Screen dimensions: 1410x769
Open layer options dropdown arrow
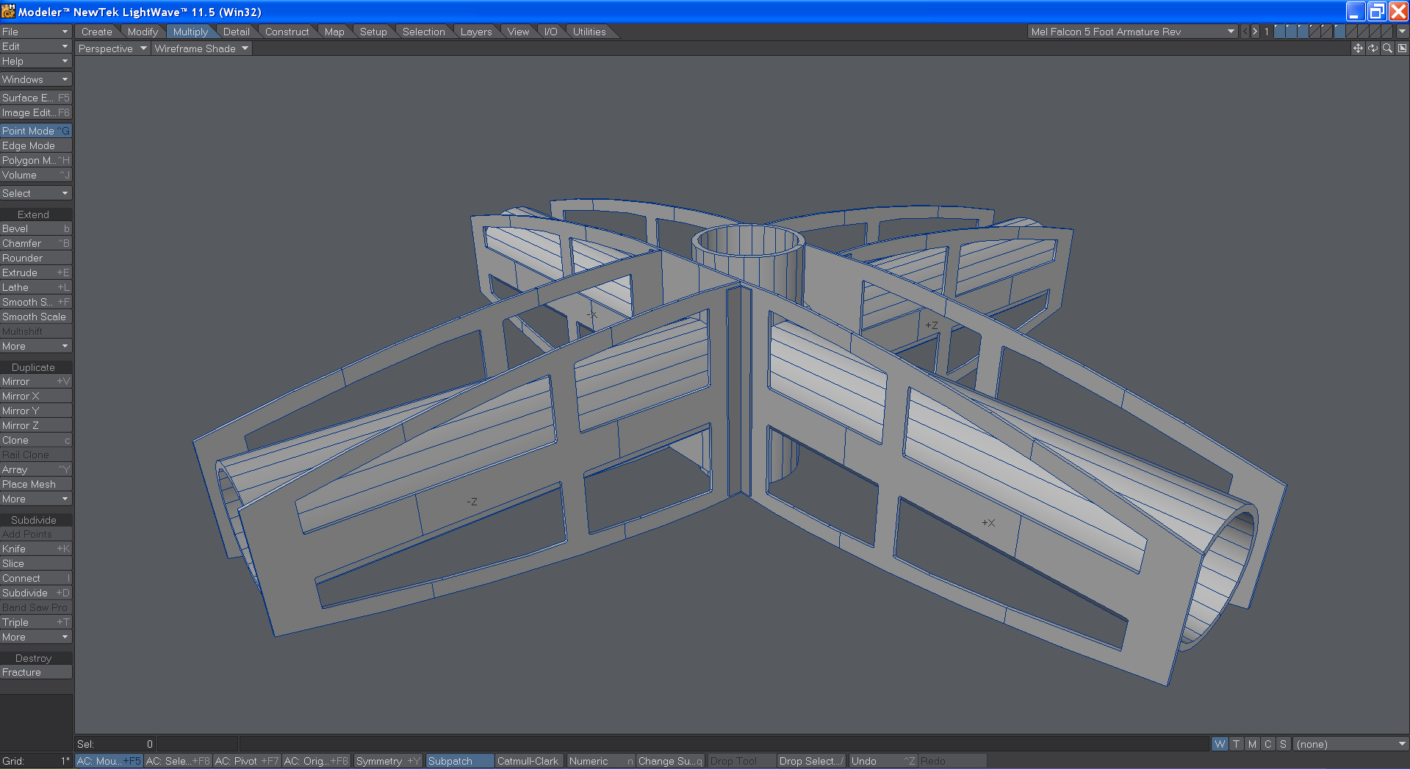(1402, 32)
